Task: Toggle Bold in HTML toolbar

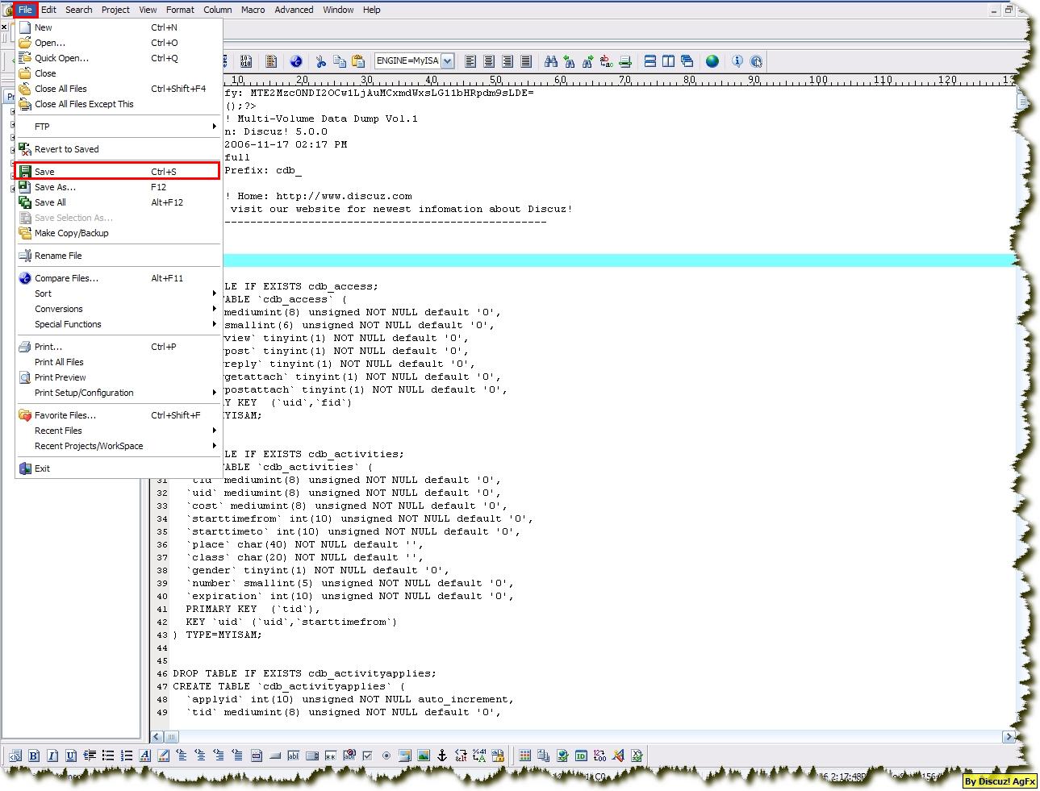Action: tap(33, 756)
